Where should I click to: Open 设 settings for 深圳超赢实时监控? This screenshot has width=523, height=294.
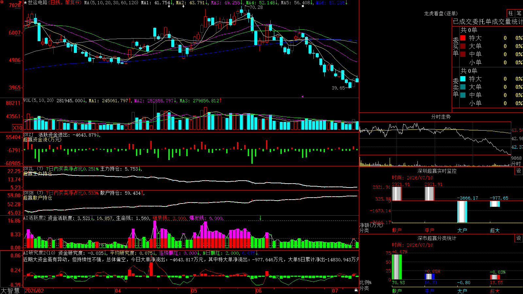(x=519, y=171)
